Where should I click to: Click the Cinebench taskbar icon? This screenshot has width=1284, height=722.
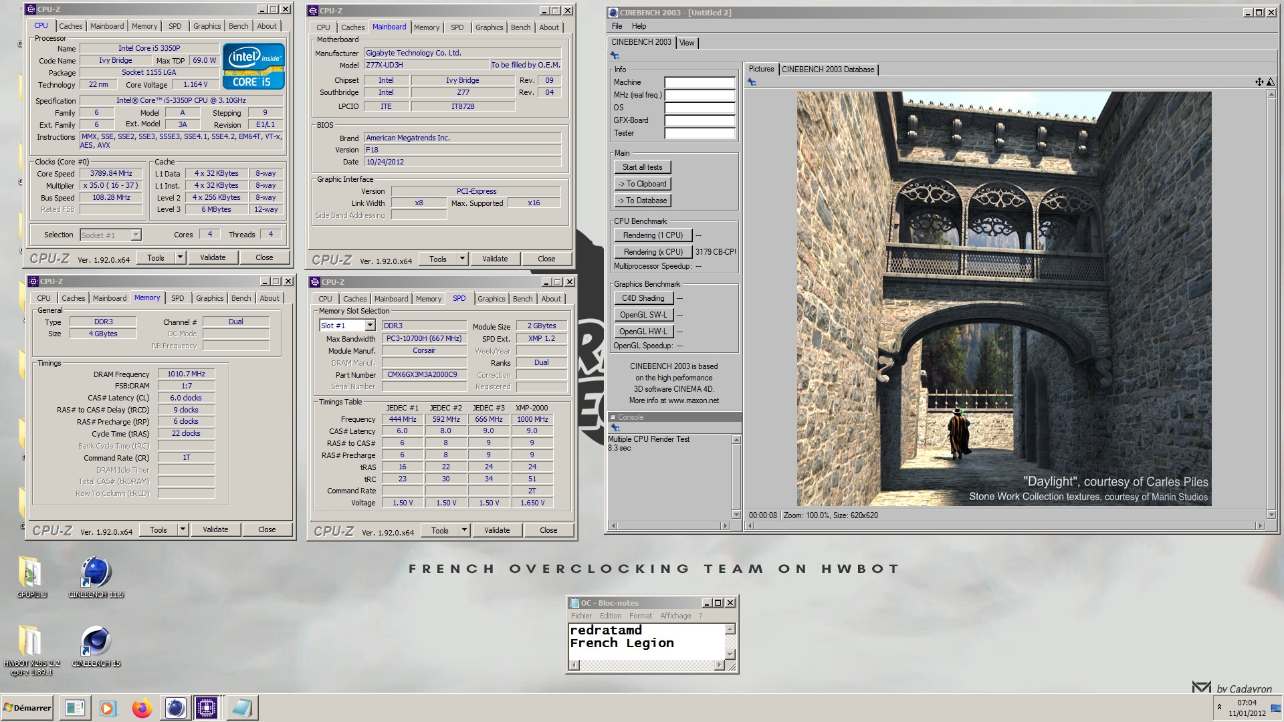tap(175, 708)
